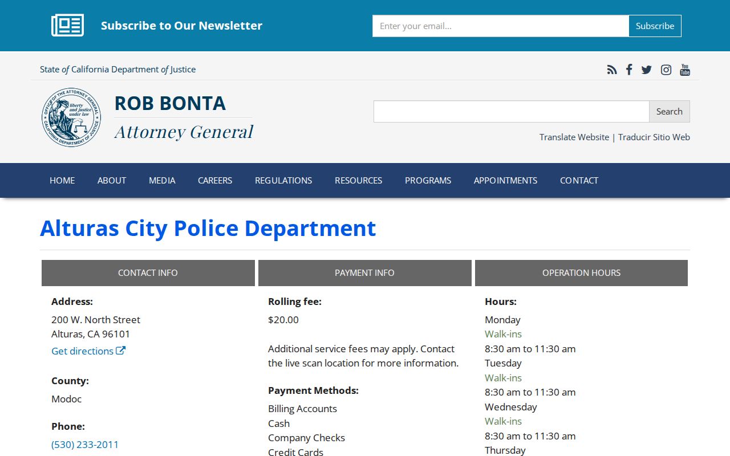Click the 200 W. North Street address line
This screenshot has height=456, width=730.
click(x=96, y=320)
